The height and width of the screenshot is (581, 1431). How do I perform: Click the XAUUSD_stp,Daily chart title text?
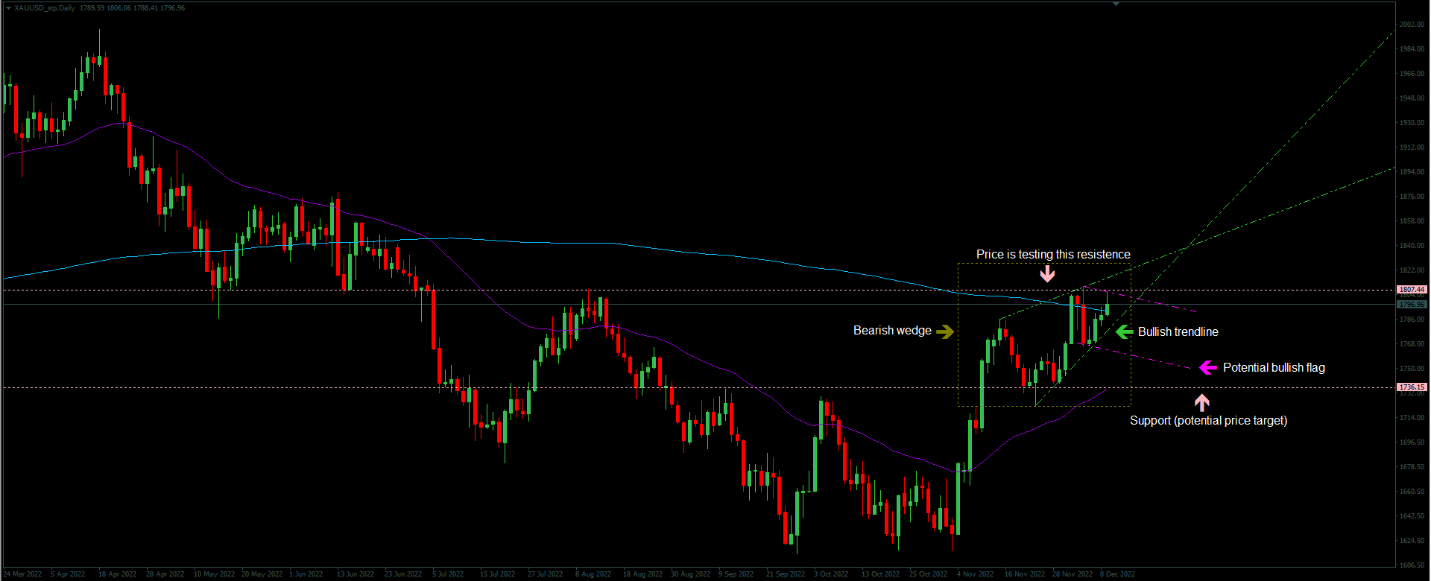[45, 8]
